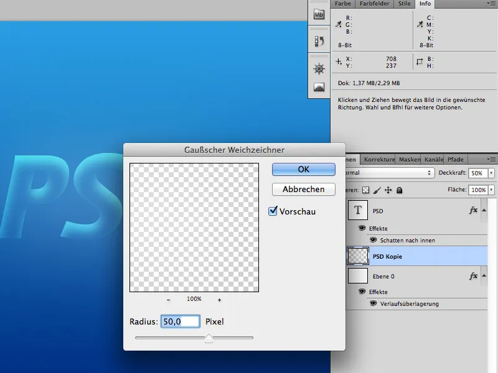
Task: Switch to the Farbfelder tab
Action: 375,4
